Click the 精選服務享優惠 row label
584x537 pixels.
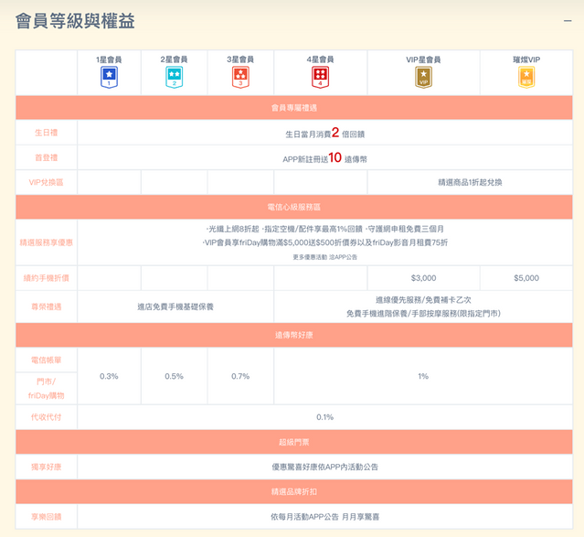(47, 242)
